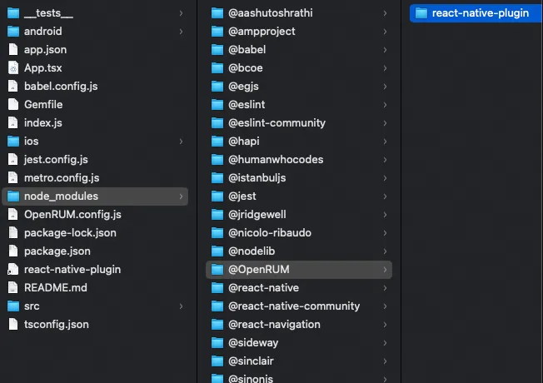Screen dimensions: 543x383
Task: Click the node_modules row chevron
Action: point(181,196)
